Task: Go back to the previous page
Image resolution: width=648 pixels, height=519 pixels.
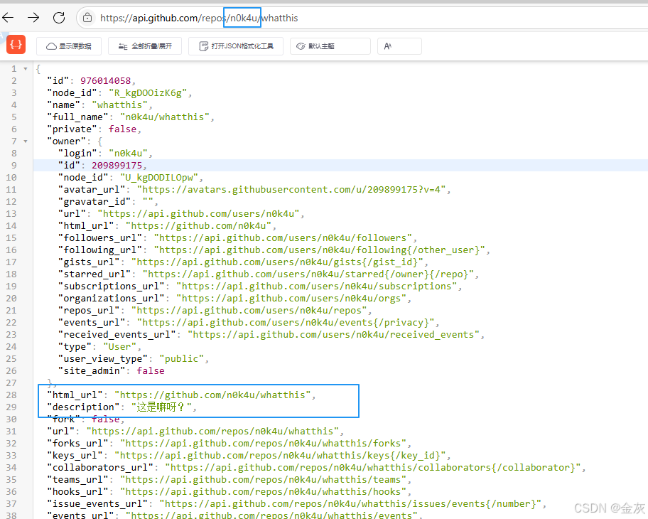Action: pyautogui.click(x=8, y=17)
